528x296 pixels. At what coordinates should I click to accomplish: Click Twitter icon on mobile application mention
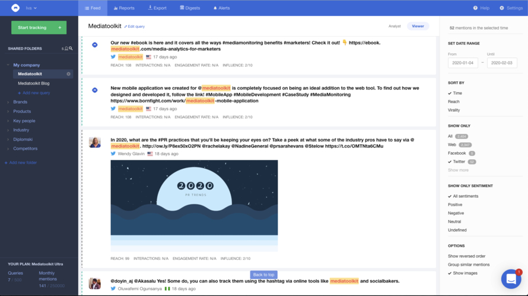pyautogui.click(x=113, y=108)
